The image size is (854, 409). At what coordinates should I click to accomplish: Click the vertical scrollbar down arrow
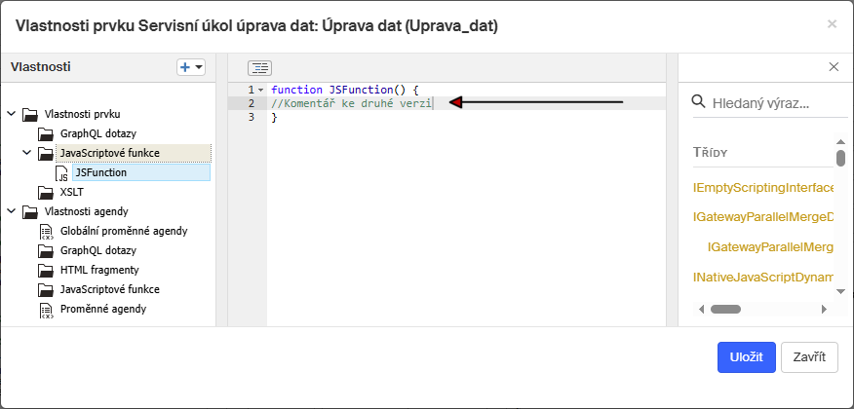click(x=840, y=291)
